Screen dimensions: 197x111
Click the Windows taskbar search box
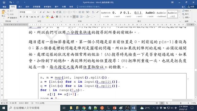(x=34, y=108)
